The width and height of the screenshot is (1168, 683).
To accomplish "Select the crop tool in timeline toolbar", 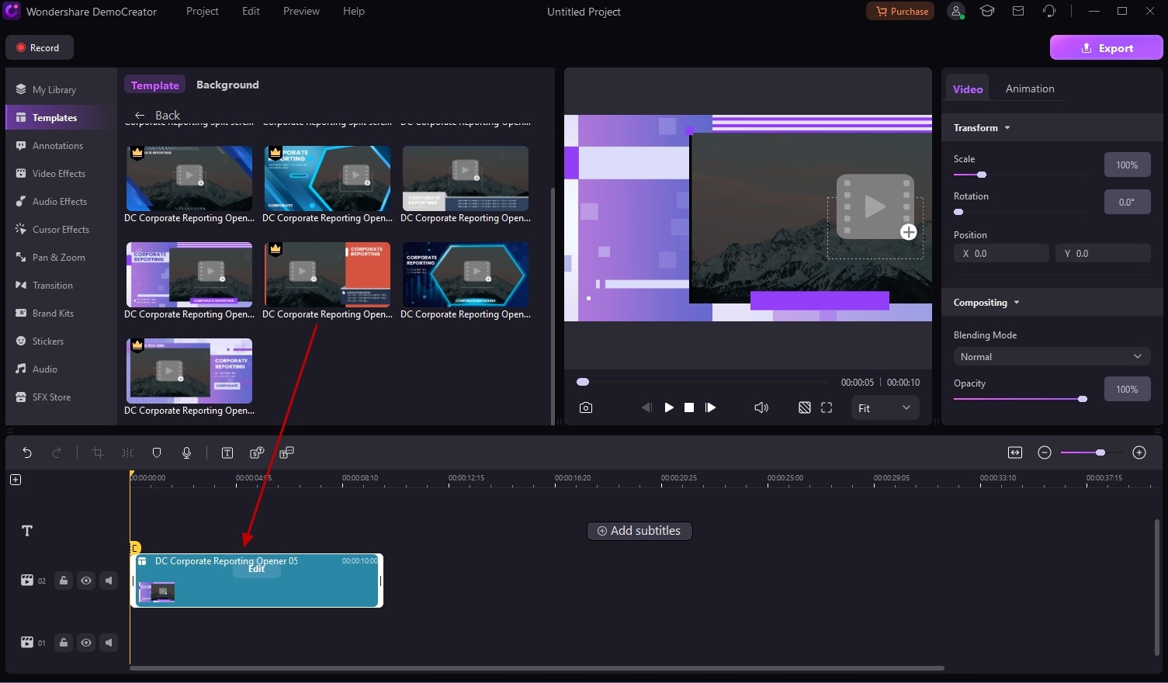I will coord(98,452).
